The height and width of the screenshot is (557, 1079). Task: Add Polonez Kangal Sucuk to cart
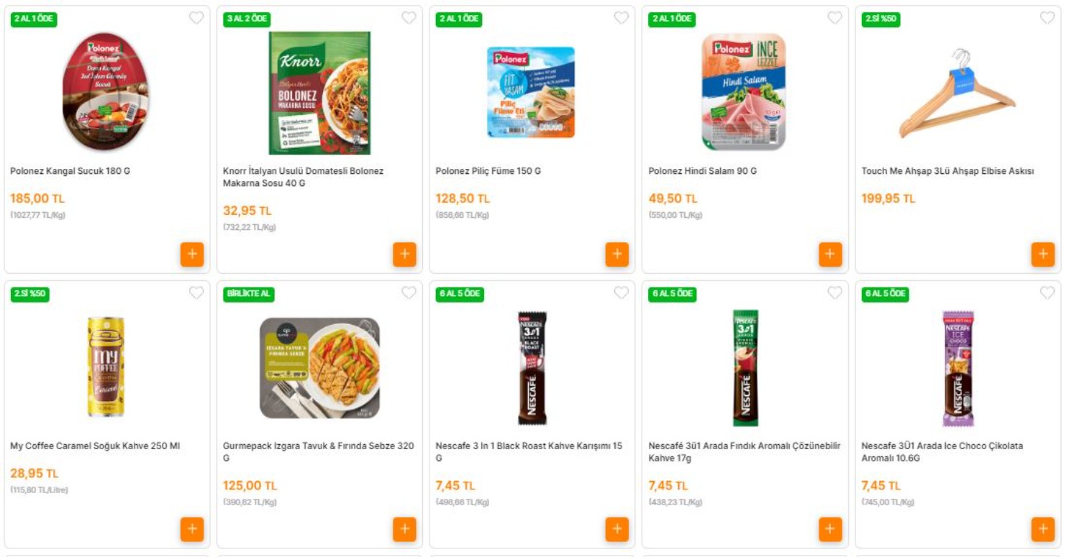click(193, 254)
